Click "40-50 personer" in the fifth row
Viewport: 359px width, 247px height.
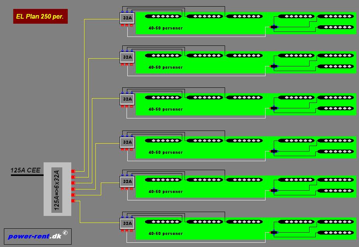[165, 191]
